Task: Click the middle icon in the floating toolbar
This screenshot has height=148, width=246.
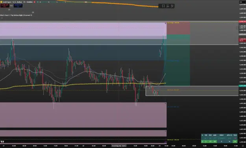Action: 168,6
